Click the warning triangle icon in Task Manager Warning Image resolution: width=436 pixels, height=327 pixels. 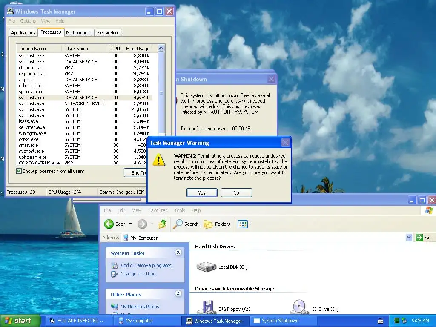pyautogui.click(x=159, y=160)
